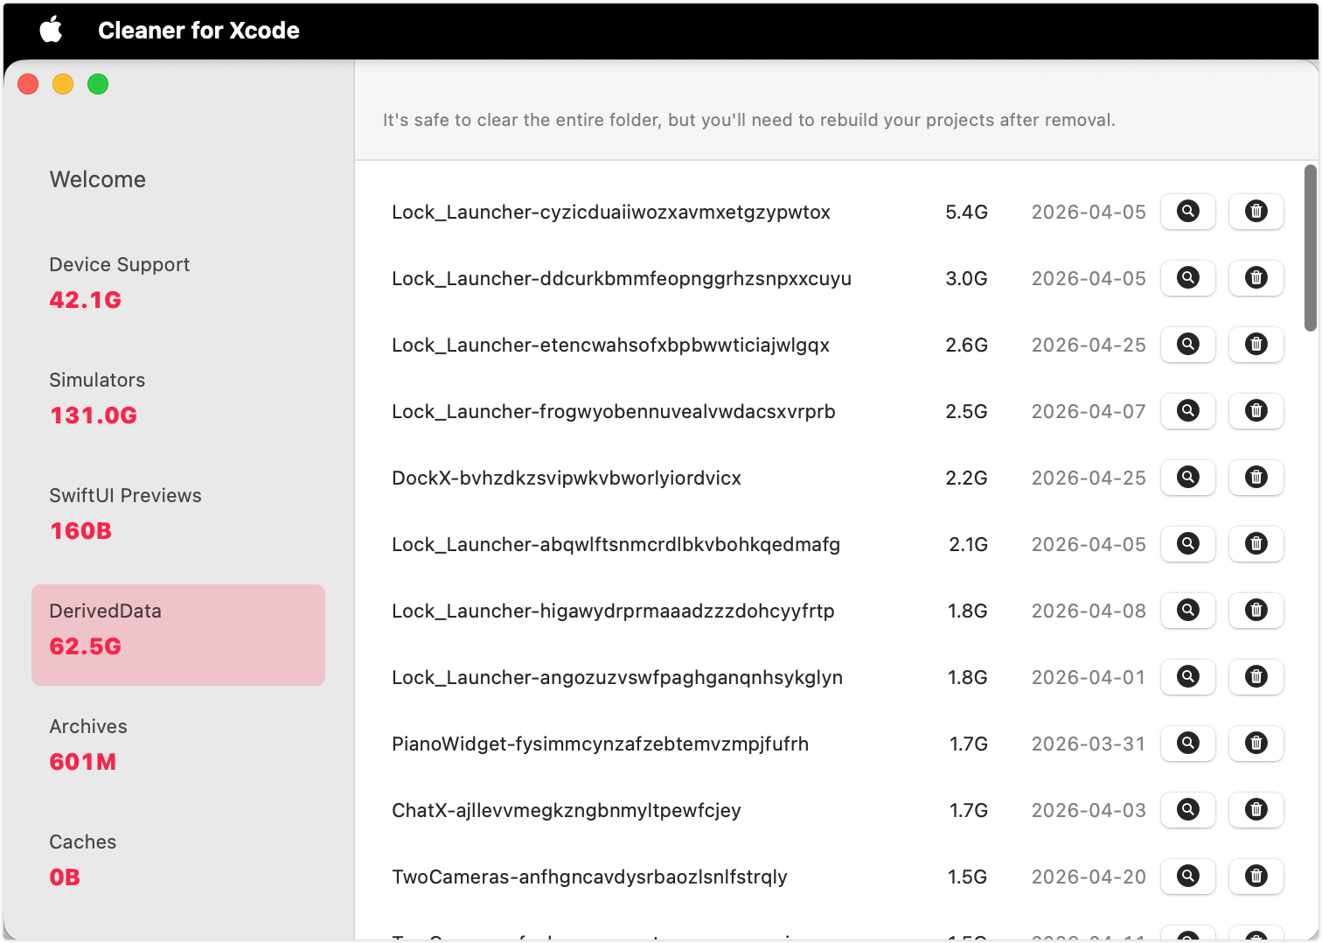Switch to the Device Support section

(178, 282)
